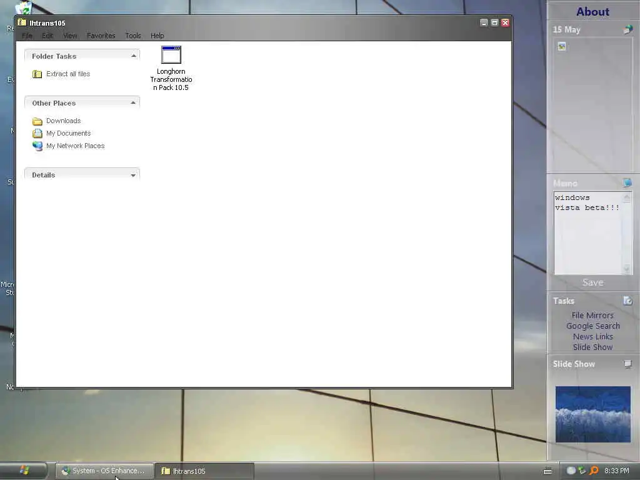Collapse the Folder Tasks section
Screen dimensions: 640x480
[x=134, y=56]
